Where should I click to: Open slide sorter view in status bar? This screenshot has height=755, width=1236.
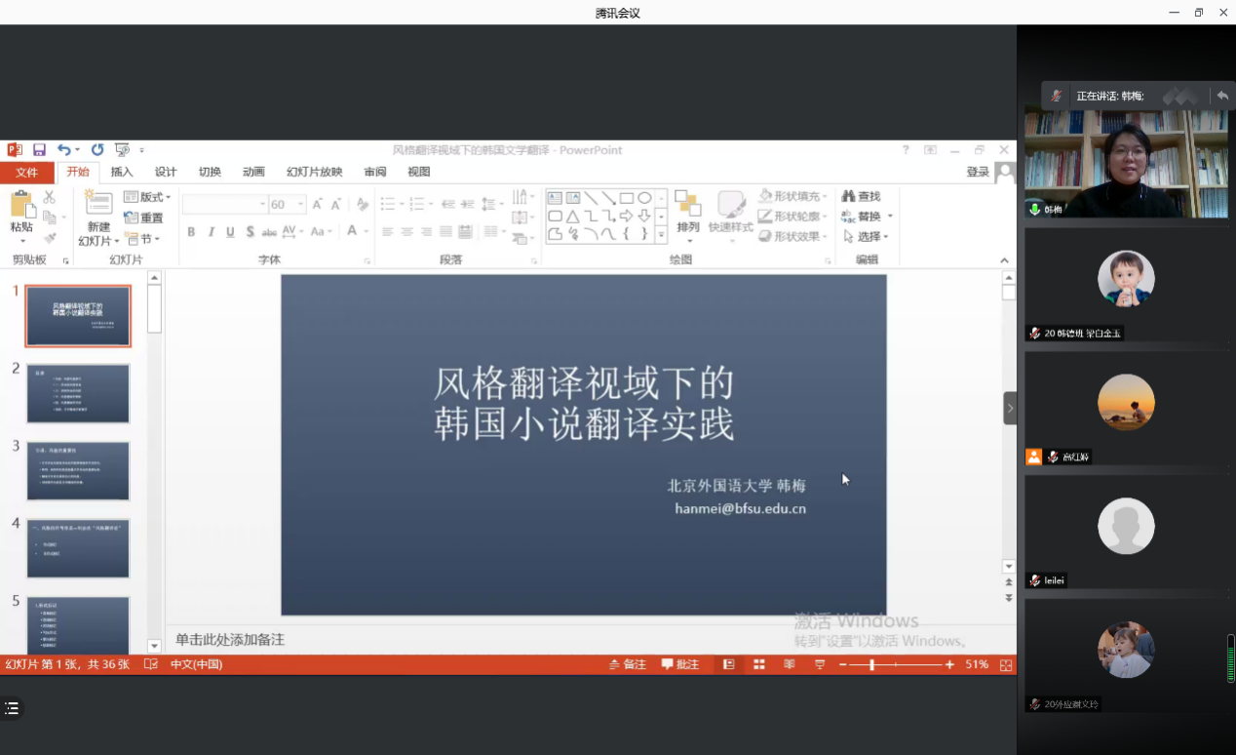(x=758, y=664)
